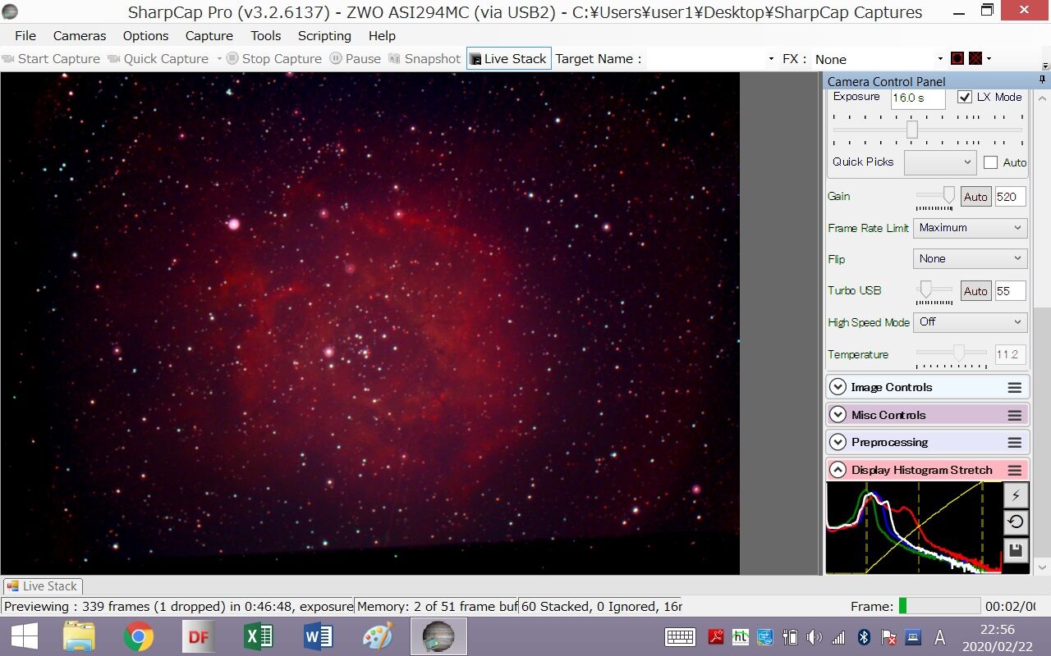Click the histogram auto-stretch lightning icon
This screenshot has height=656, width=1051.
(x=1016, y=495)
